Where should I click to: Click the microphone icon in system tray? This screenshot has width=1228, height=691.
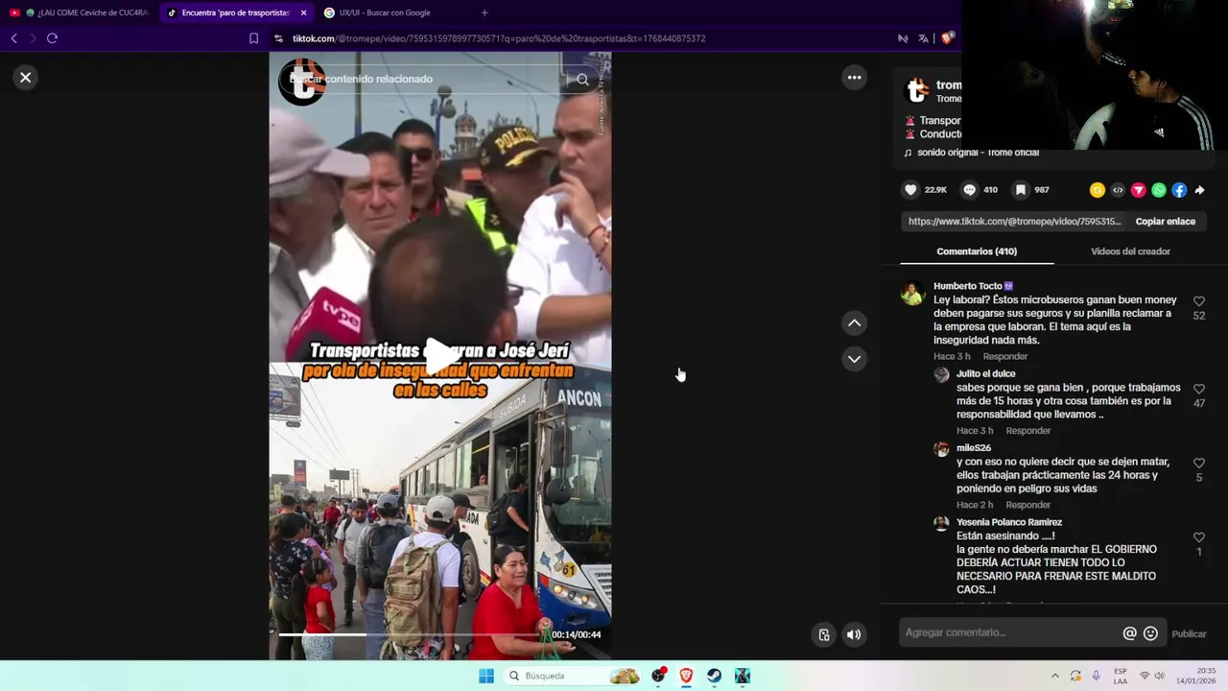tap(1097, 676)
